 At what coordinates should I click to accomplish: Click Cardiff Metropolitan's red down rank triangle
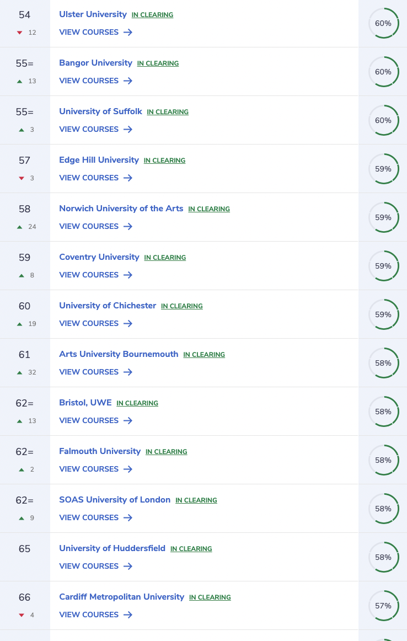[21, 615]
